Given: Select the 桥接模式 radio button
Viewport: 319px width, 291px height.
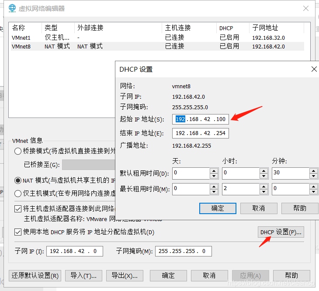Looking at the screenshot, I should 18,151.
